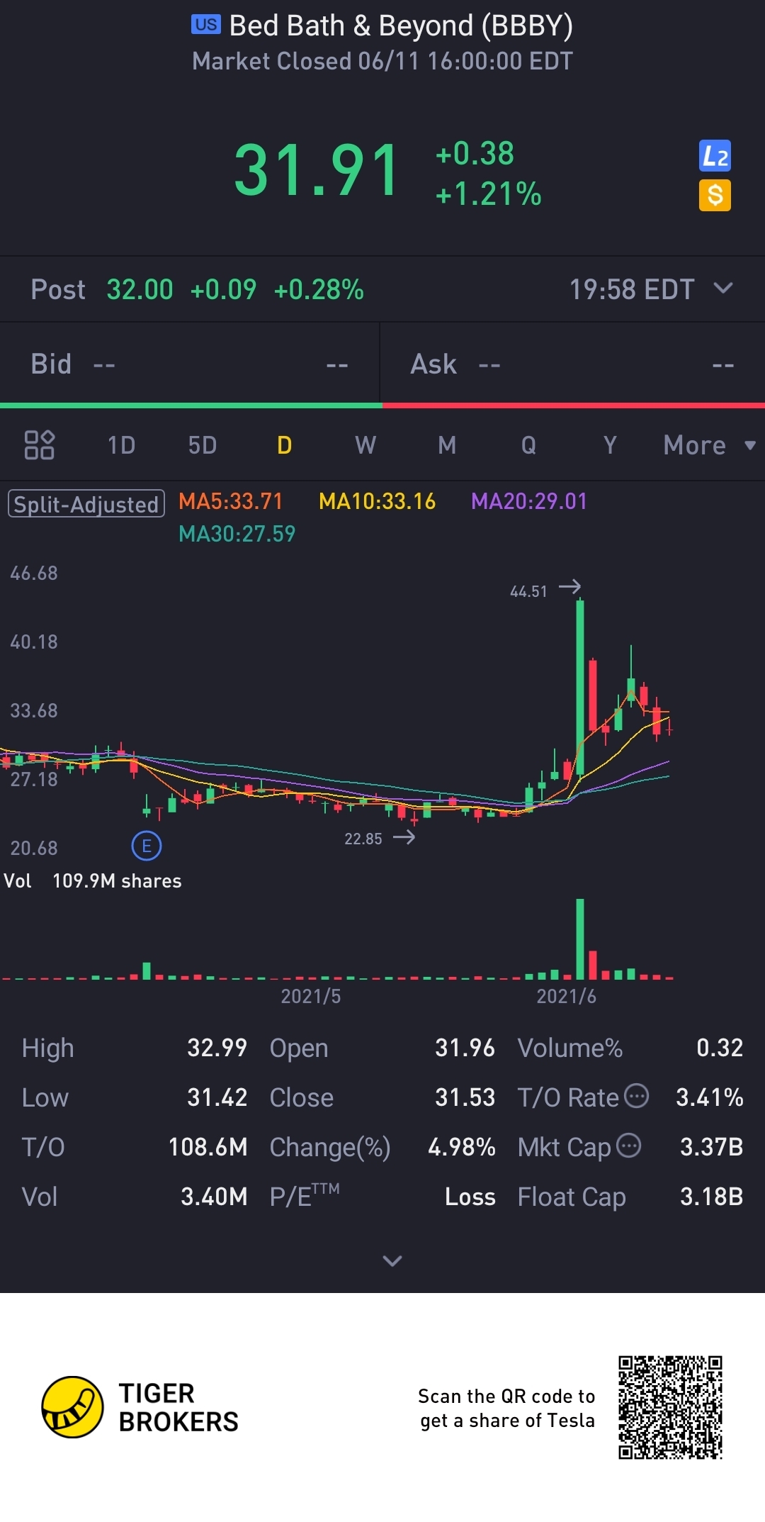
Task: Tap the earnings E marker on chart
Action: click(147, 846)
